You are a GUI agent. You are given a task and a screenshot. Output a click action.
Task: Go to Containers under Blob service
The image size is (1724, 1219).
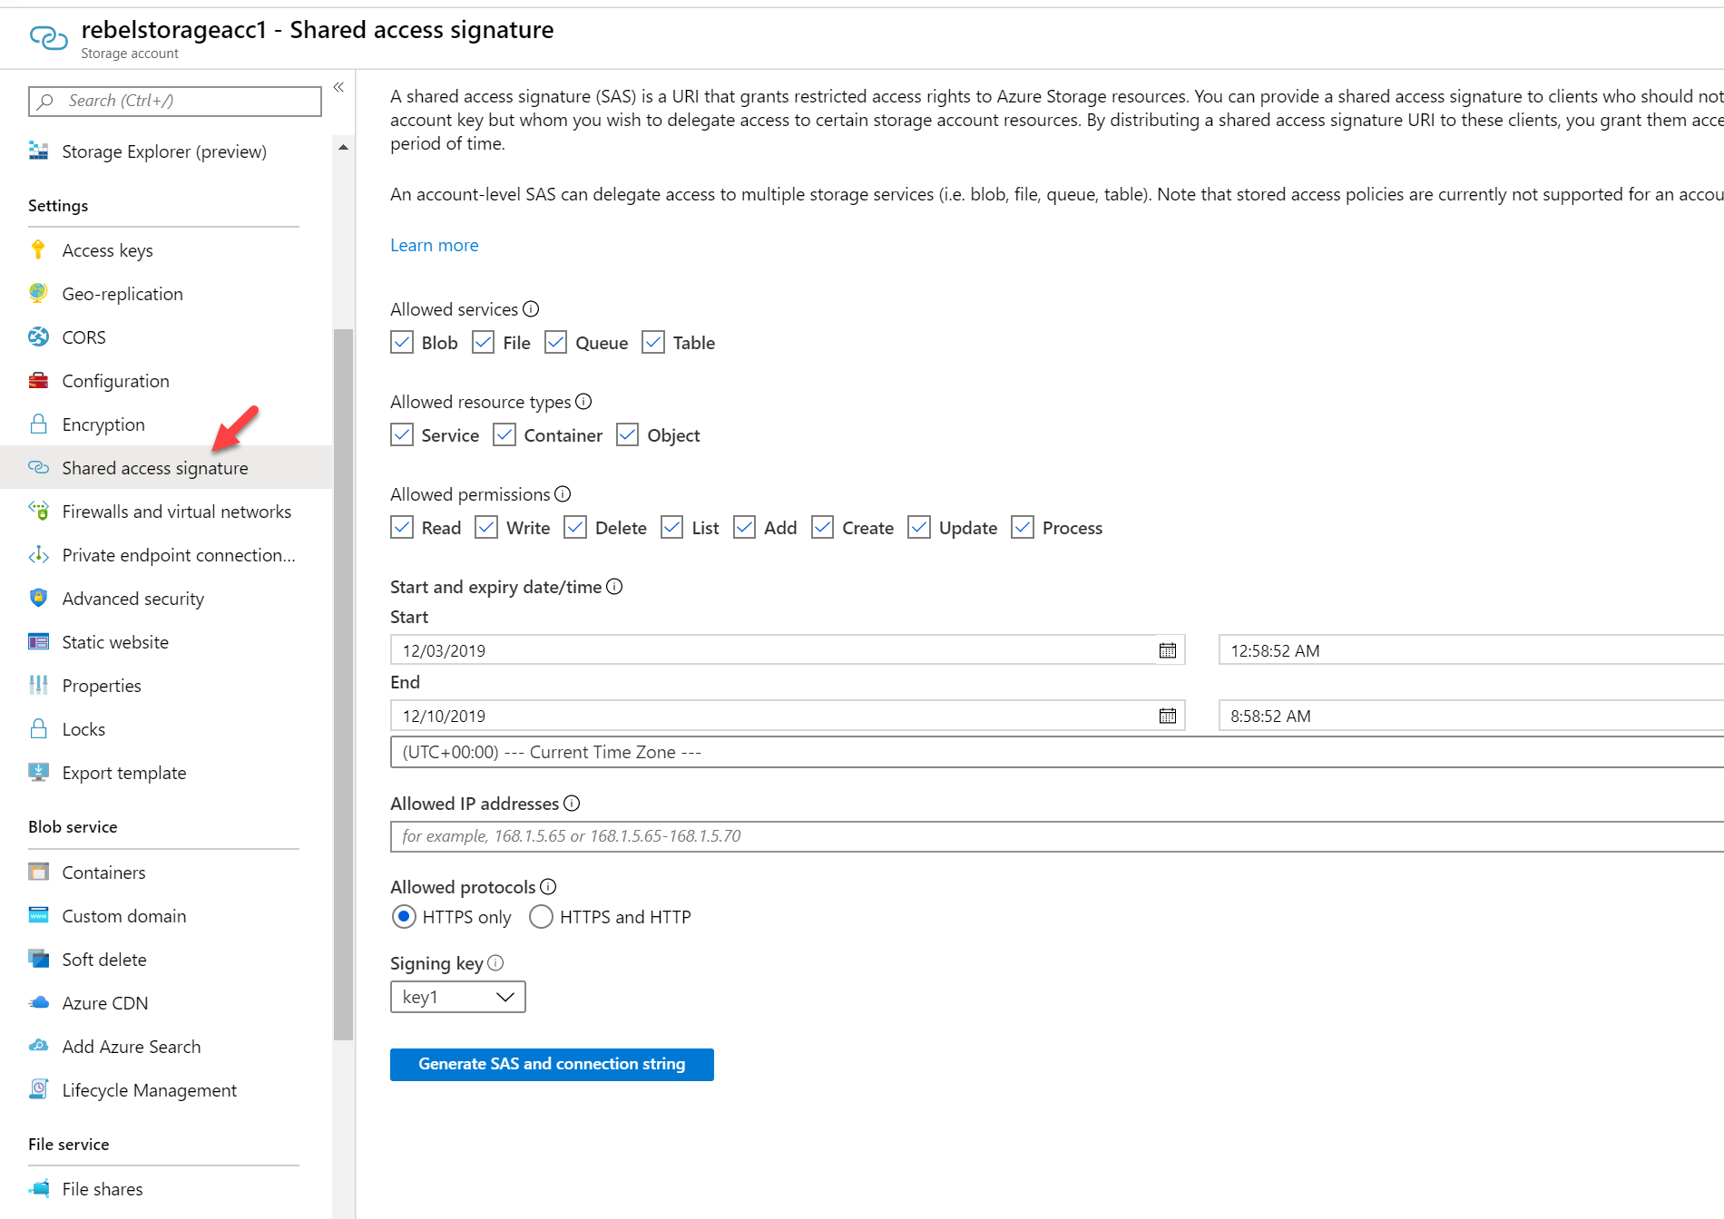[103, 873]
